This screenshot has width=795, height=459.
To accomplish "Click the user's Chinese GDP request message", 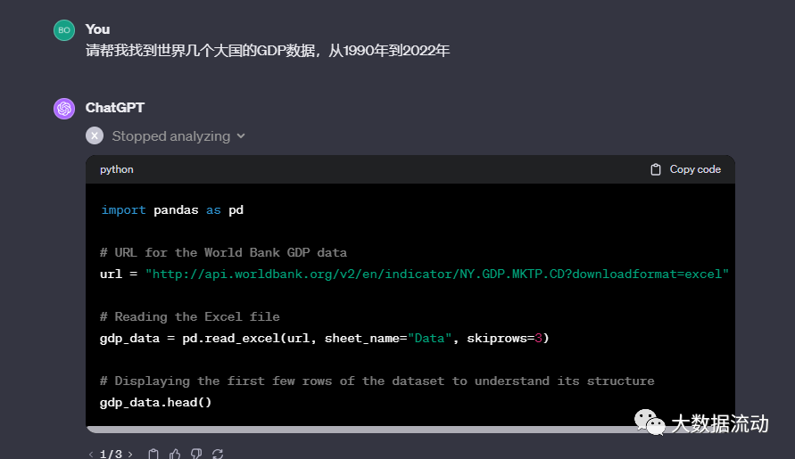I will pyautogui.click(x=268, y=51).
